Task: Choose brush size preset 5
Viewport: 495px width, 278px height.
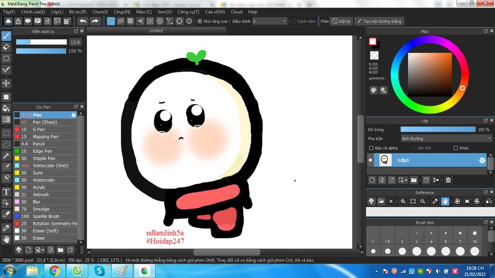Action: tap(445, 236)
